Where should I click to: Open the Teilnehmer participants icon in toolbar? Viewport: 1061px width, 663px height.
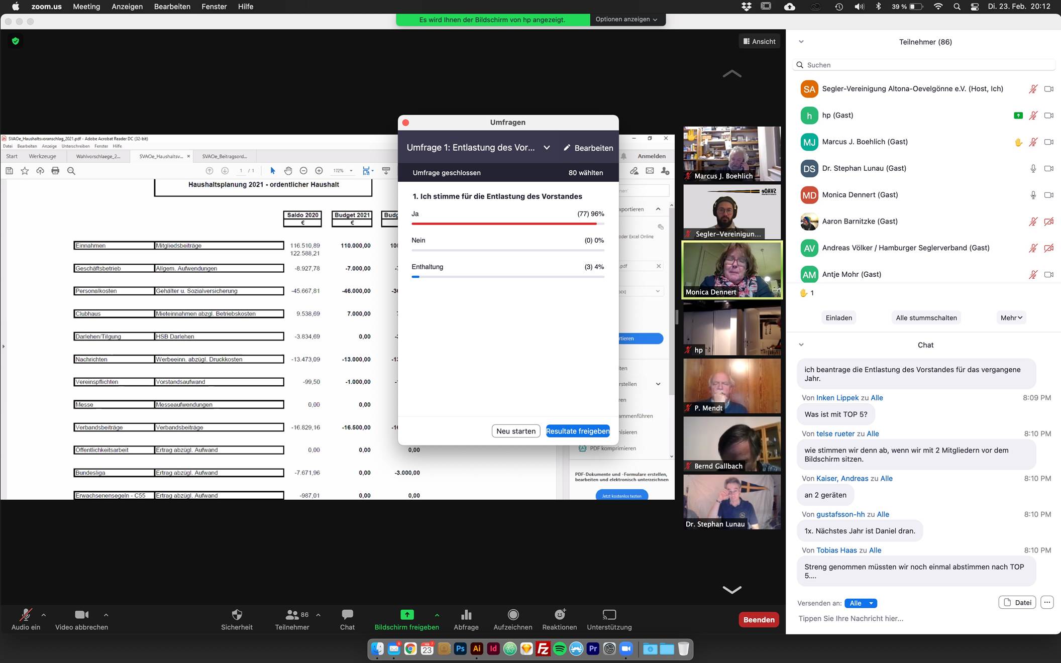pyautogui.click(x=292, y=614)
